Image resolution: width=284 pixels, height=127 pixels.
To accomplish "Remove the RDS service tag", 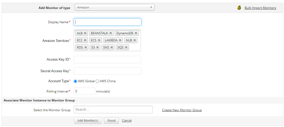I will [86, 47].
